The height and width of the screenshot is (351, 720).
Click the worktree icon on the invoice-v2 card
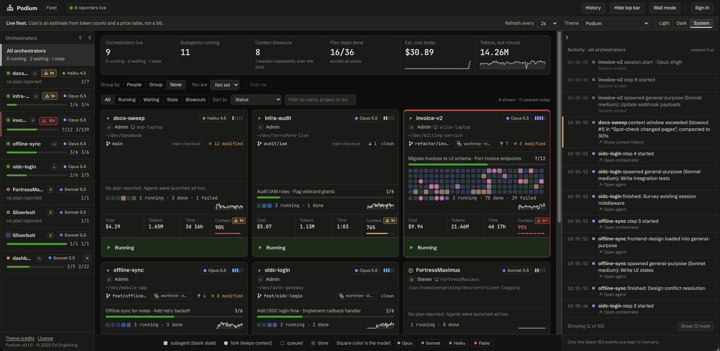[x=459, y=144]
